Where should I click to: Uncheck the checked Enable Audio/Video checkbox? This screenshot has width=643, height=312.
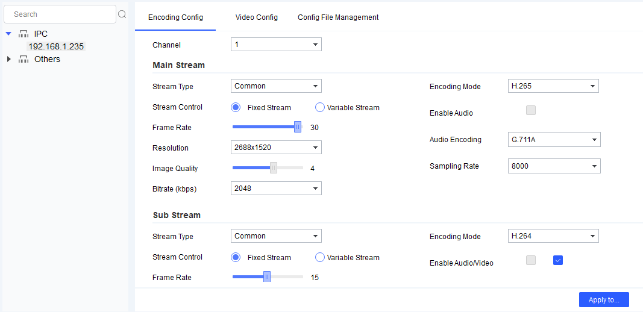click(x=557, y=260)
